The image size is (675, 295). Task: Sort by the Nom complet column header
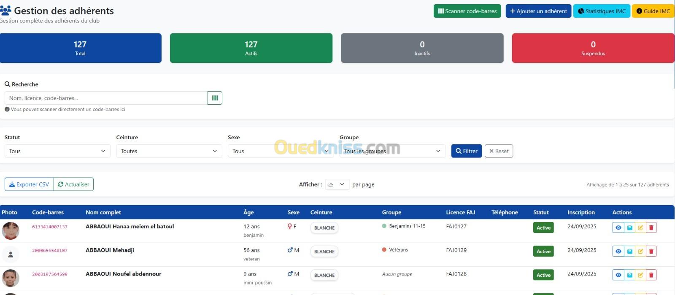coord(103,212)
